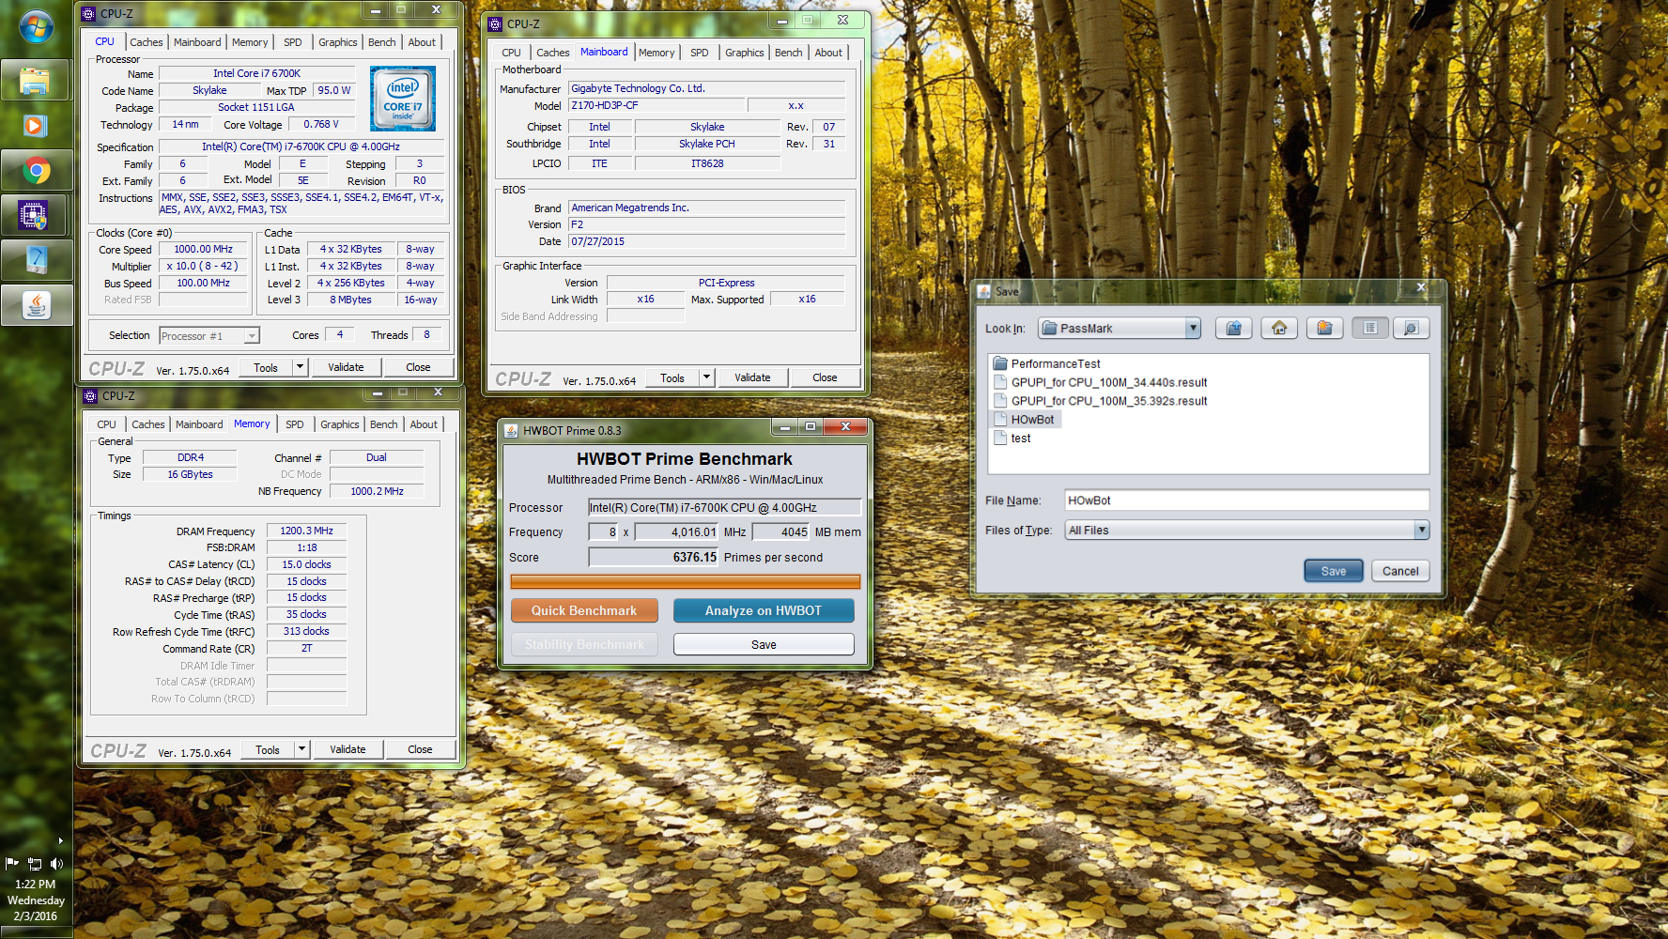Click Model value Z170-HD3P-CF

(x=656, y=105)
